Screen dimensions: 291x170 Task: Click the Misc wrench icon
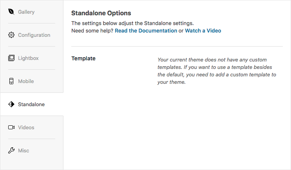point(11,150)
